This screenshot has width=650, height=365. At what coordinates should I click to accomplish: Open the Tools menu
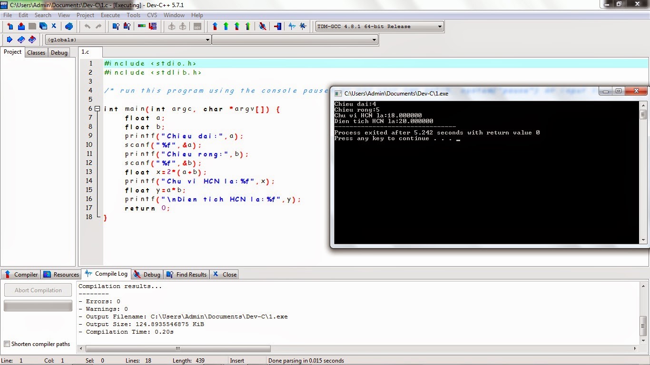134,15
